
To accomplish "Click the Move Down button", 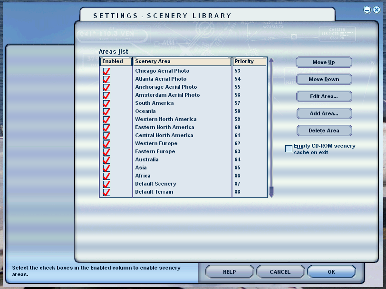I will tap(324, 79).
